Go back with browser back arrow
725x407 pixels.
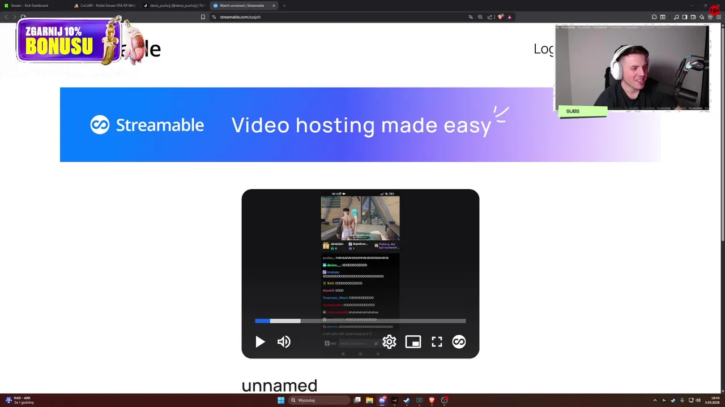pos(7,17)
